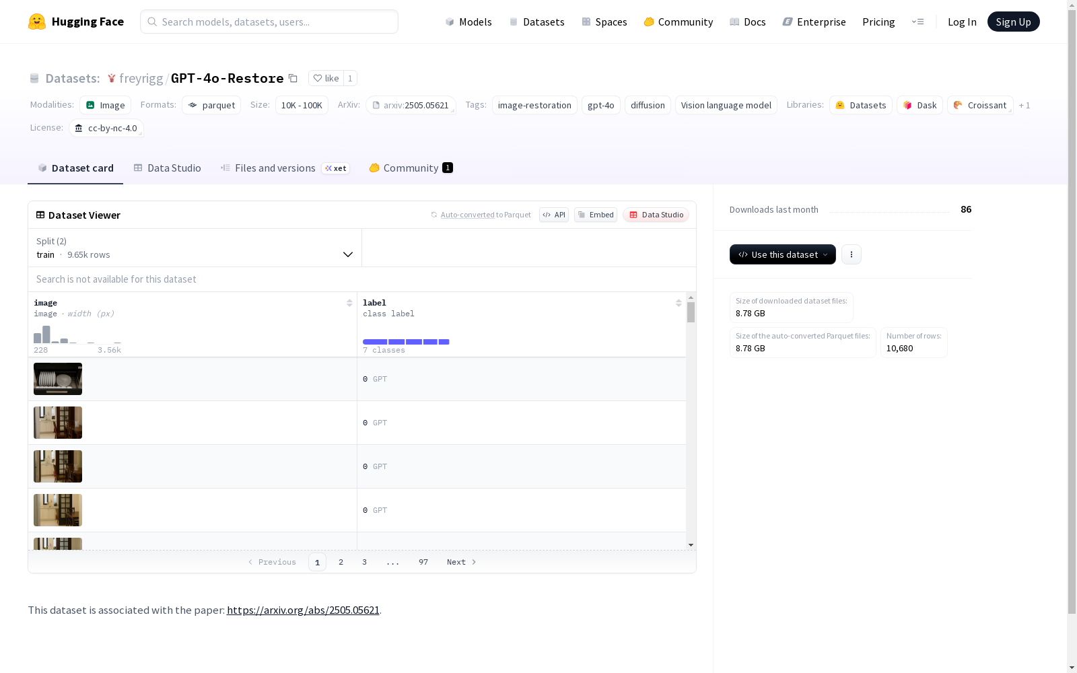Open the Enterprise page
1077x673 pixels.
[814, 22]
